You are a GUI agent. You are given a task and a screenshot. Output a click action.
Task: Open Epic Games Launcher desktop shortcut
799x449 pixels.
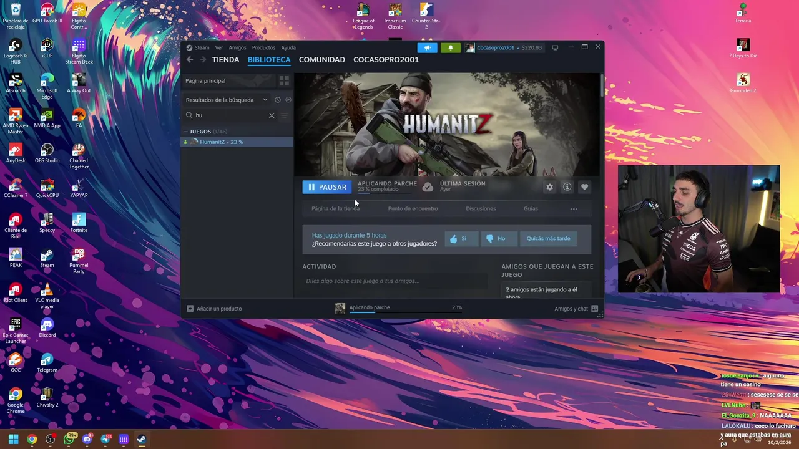point(16,331)
